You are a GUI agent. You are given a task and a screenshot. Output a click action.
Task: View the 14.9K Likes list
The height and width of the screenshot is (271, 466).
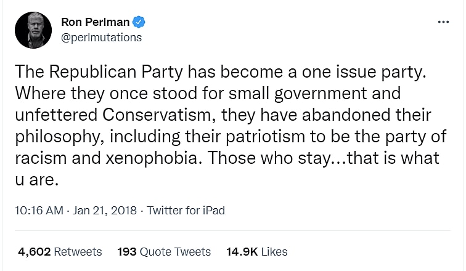click(x=258, y=251)
